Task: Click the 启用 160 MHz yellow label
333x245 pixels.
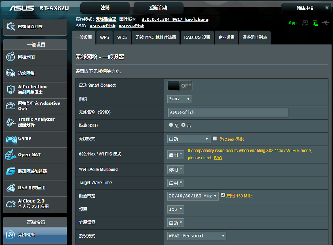Action: [239, 196]
